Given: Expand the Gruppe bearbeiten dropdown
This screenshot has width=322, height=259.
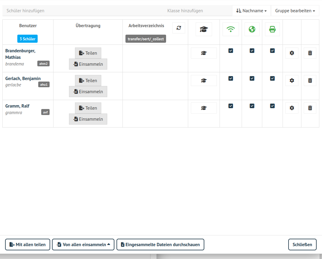Looking at the screenshot, I should [x=295, y=11].
